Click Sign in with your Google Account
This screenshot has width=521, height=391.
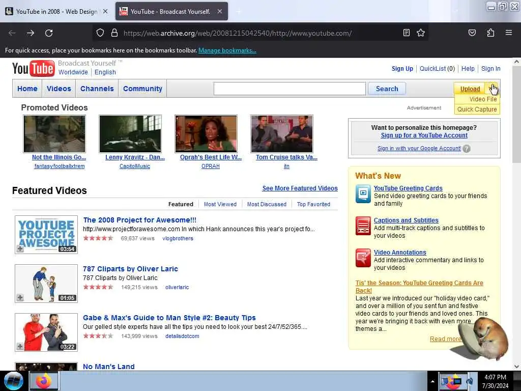(419, 148)
